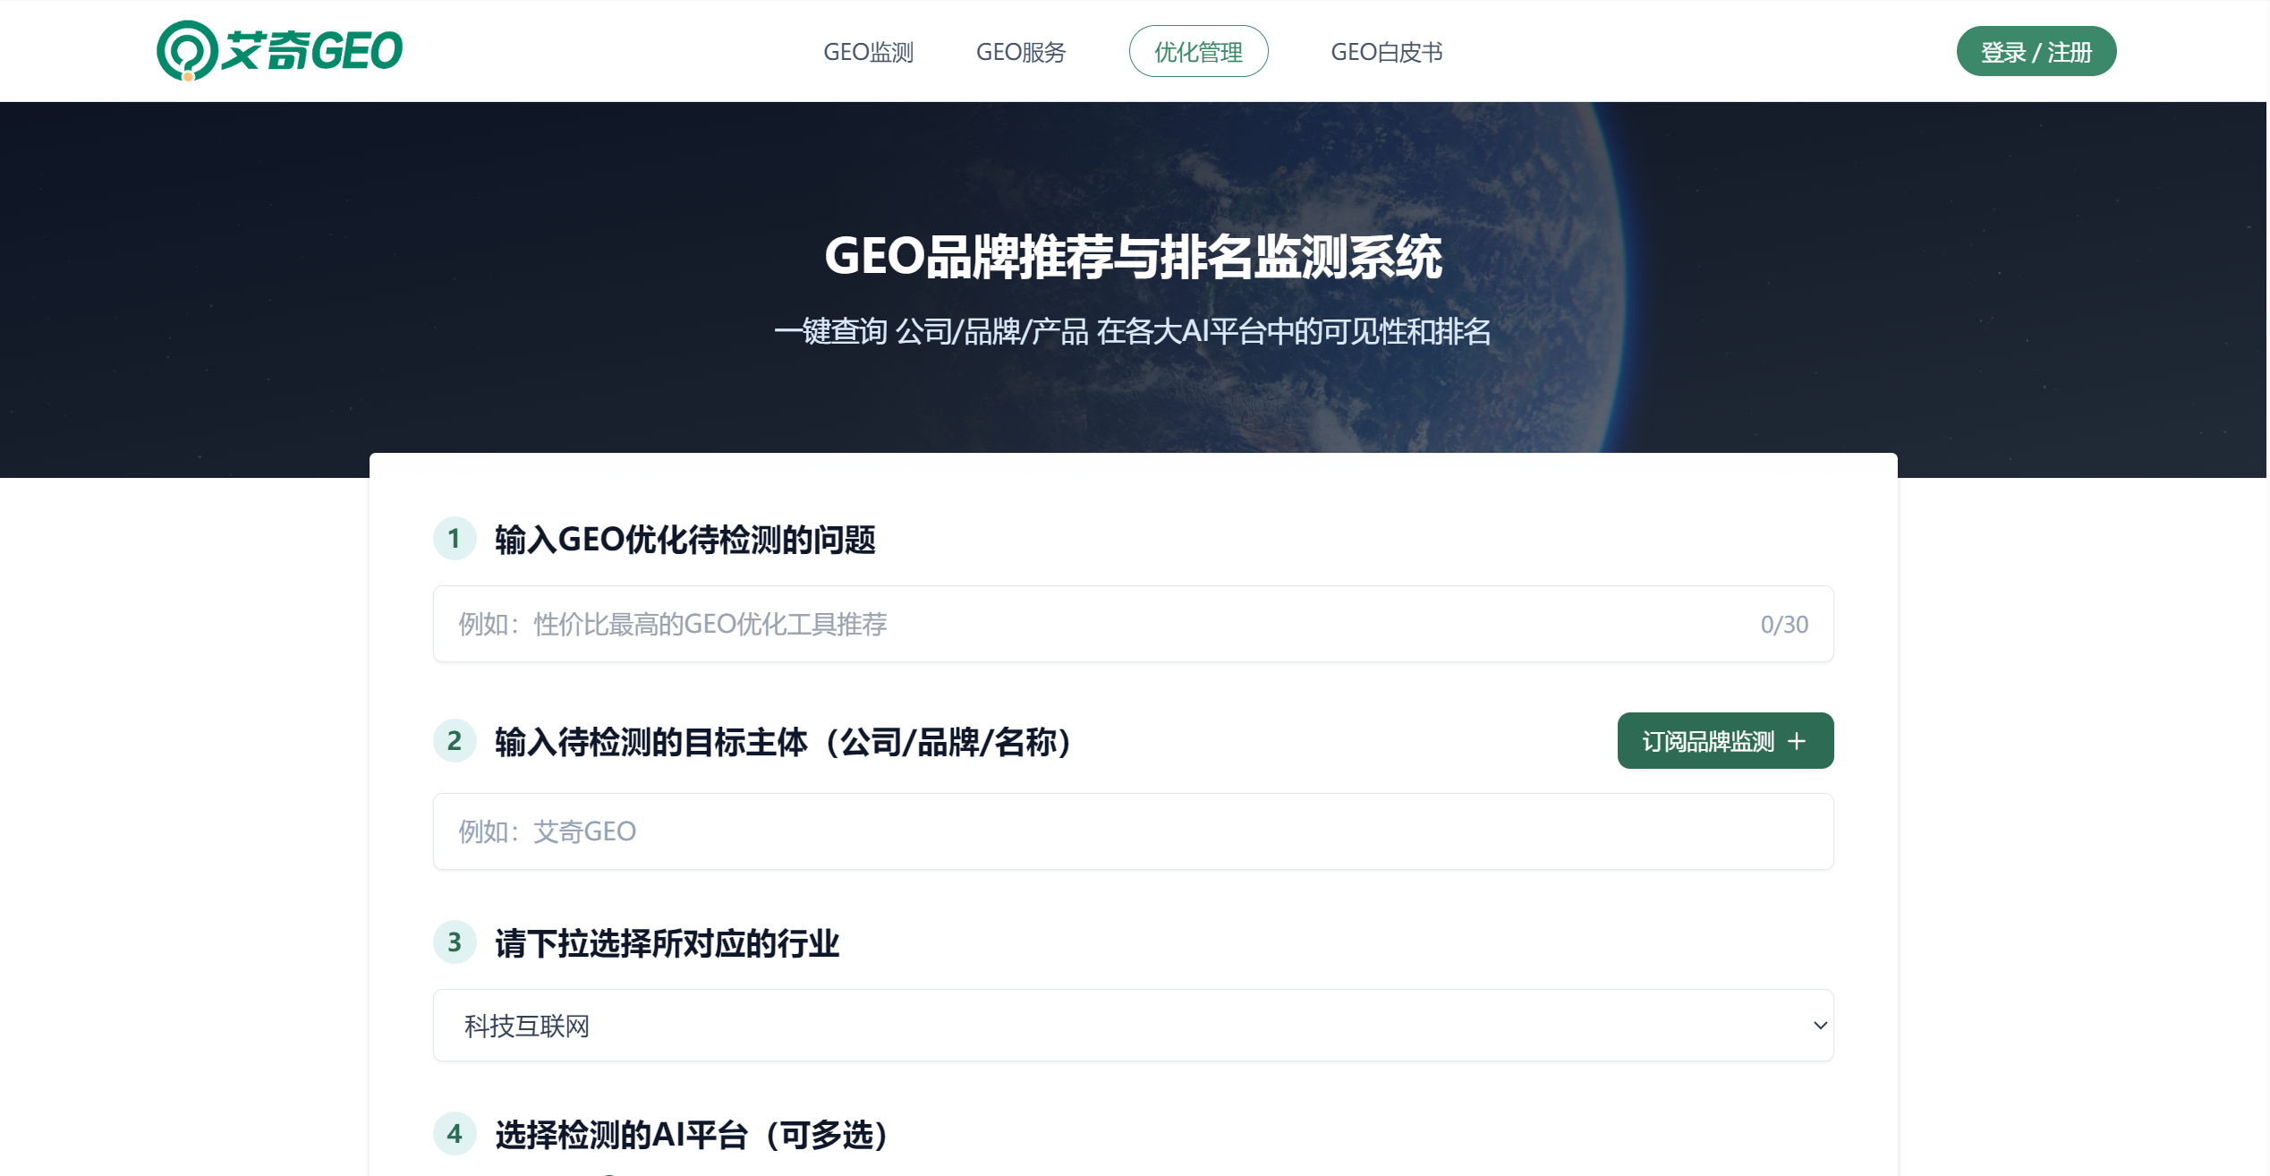Click the 艾奇GEO logo icon
The width and height of the screenshot is (2270, 1176).
coord(187,50)
